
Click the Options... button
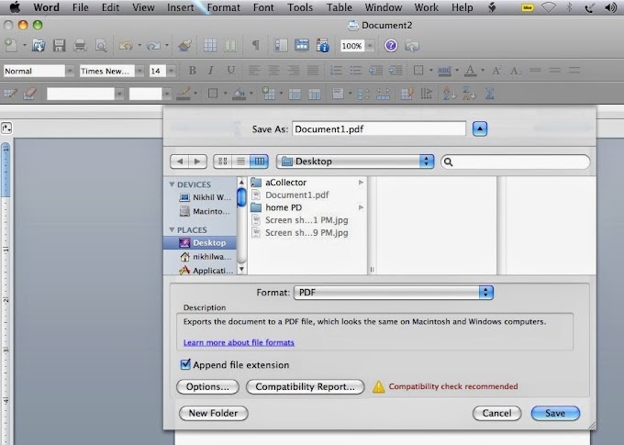click(x=207, y=386)
